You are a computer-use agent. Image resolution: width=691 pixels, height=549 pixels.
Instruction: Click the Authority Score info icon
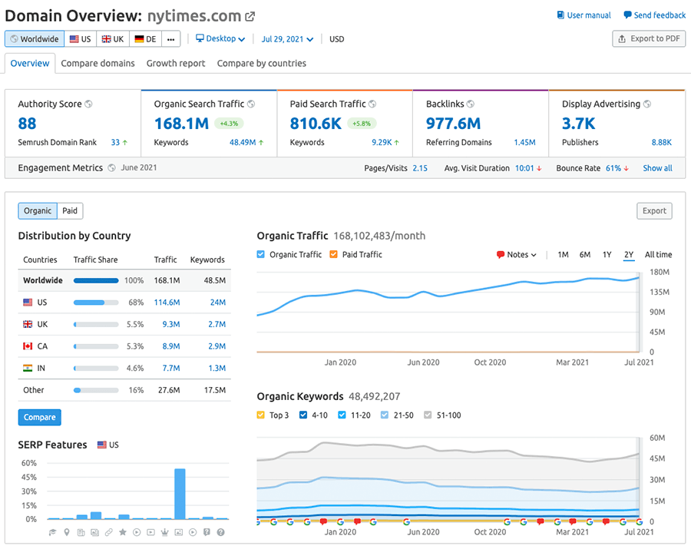[88, 104]
